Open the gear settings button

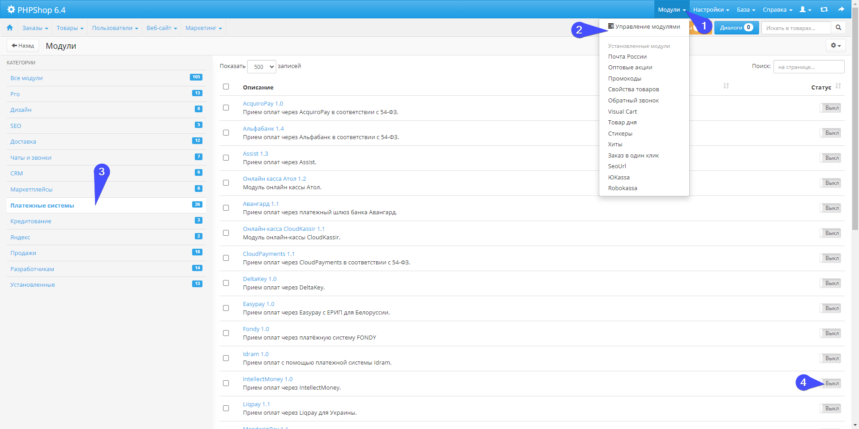[x=835, y=46]
